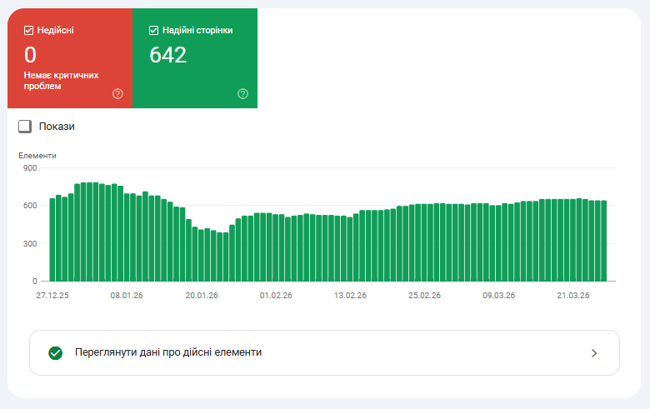Uncheck the Надійні сторінки checkbox

[x=154, y=31]
